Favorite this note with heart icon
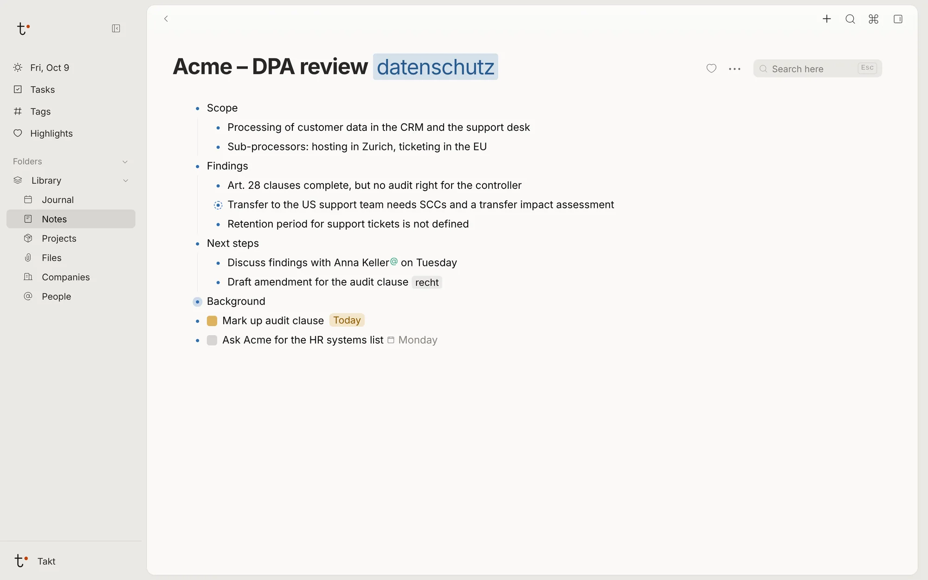The image size is (928, 580). click(x=711, y=69)
